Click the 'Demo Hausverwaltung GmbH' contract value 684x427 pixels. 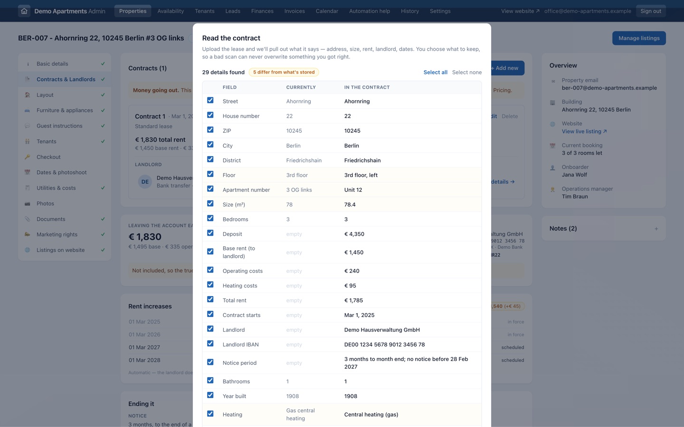click(x=382, y=330)
